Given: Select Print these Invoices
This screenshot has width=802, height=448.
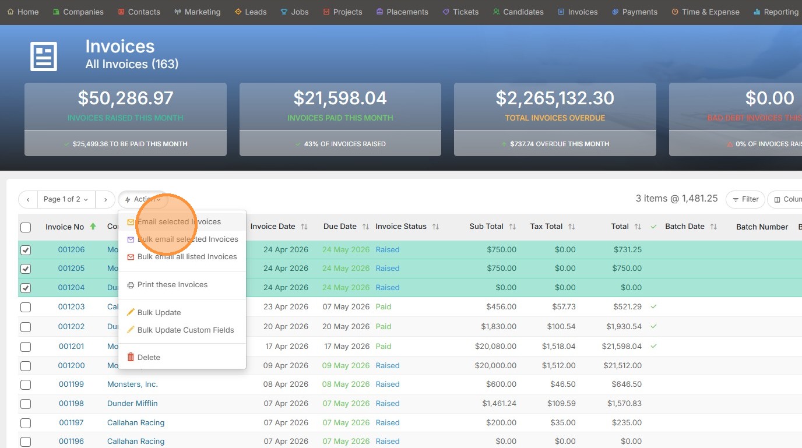Looking at the screenshot, I should [x=182, y=285].
